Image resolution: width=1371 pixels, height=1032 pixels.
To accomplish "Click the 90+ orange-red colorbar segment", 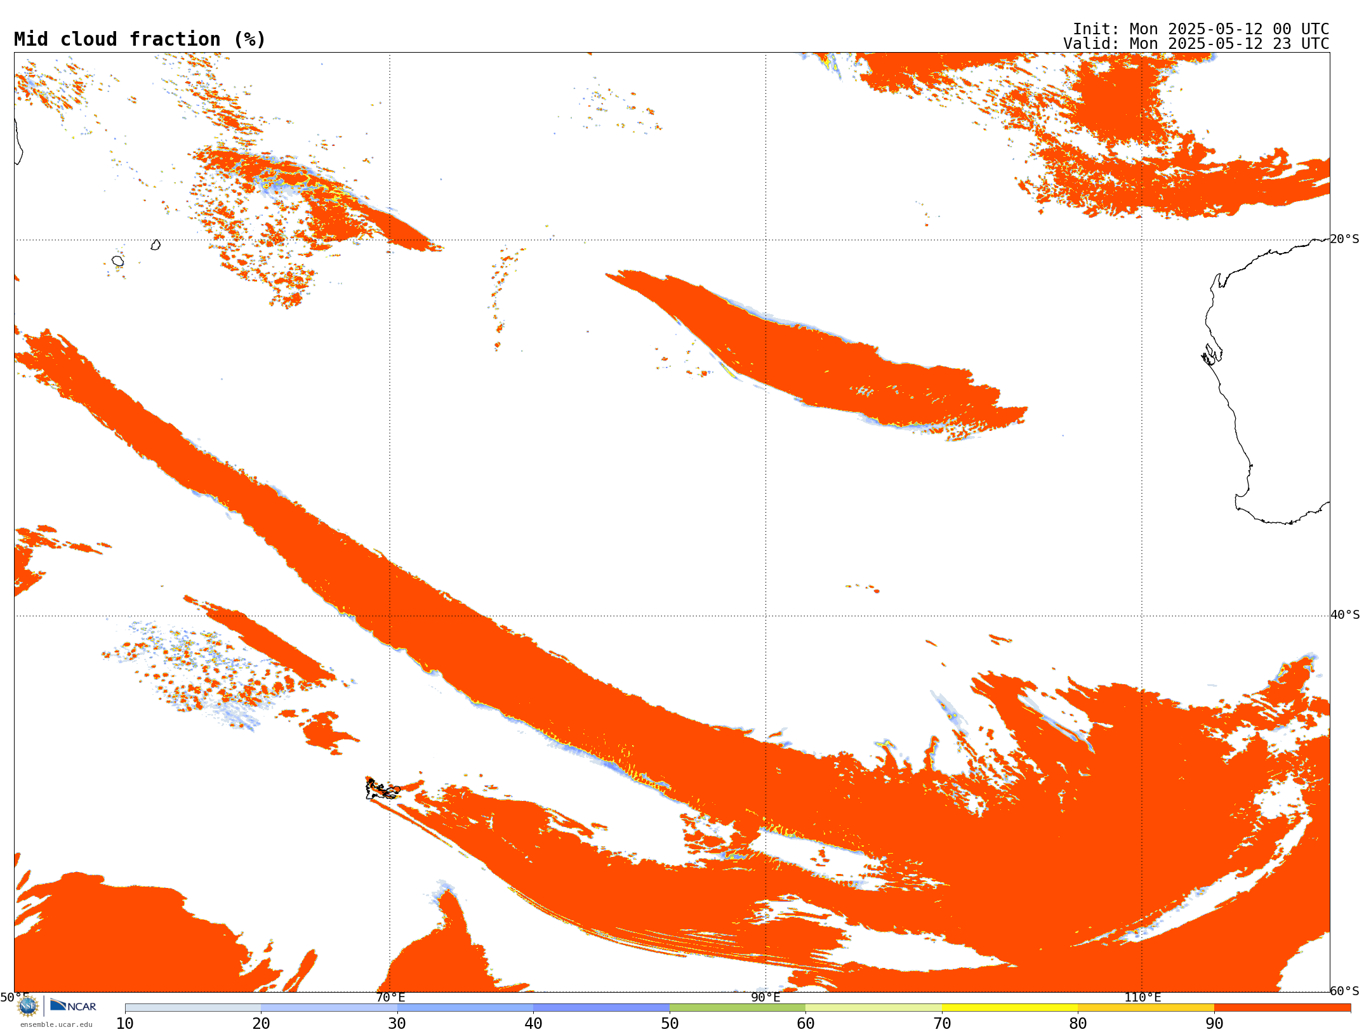I will pyautogui.click(x=1282, y=1008).
